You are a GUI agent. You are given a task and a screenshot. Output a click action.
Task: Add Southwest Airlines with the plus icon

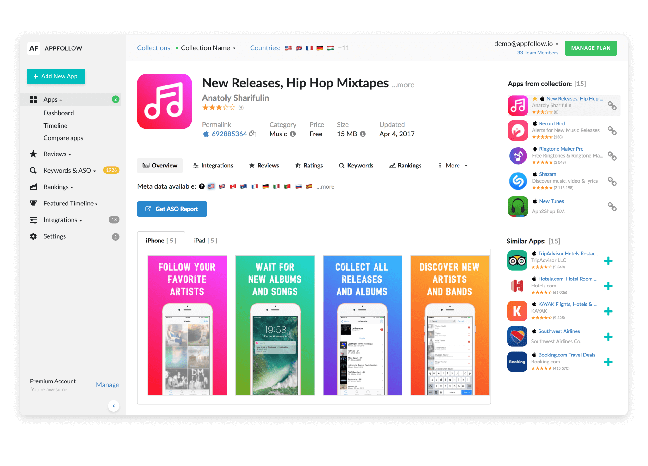(608, 337)
